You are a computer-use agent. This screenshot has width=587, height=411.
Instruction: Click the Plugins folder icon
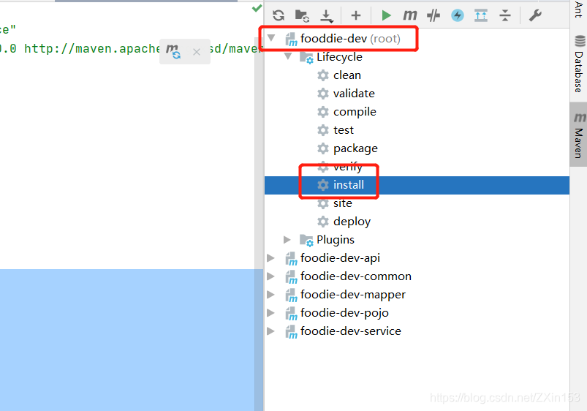click(x=306, y=240)
